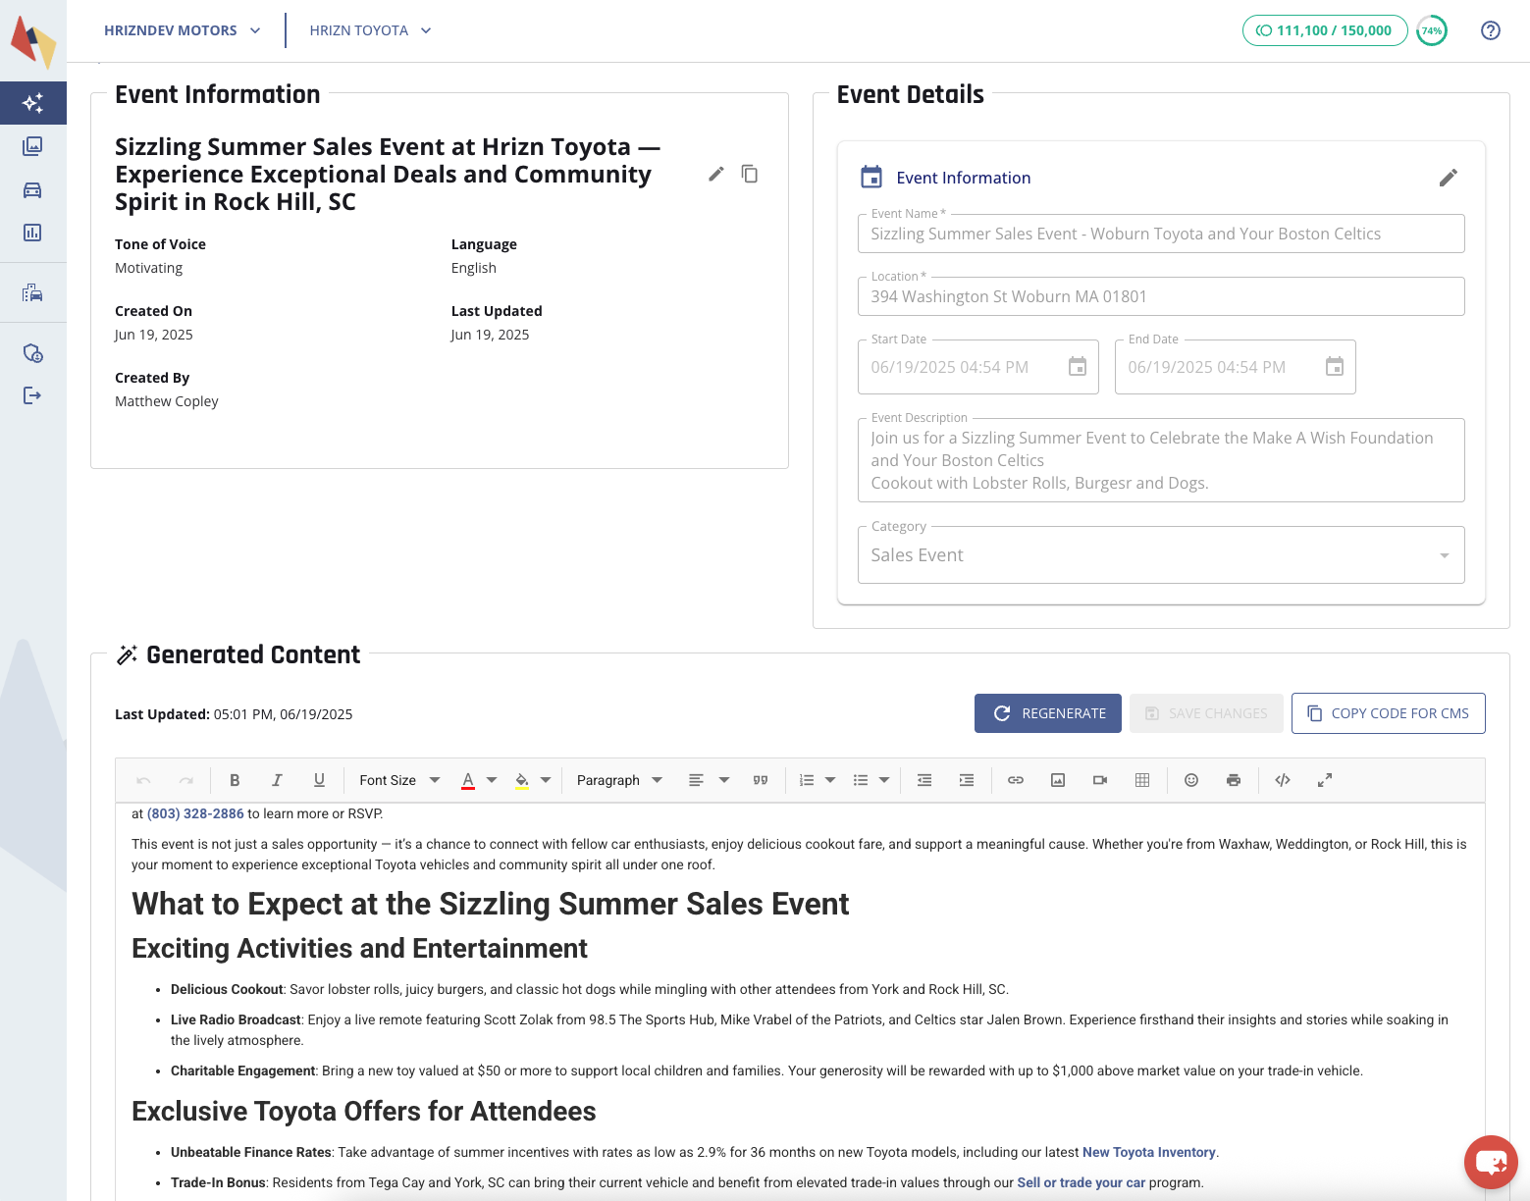Screen dimensions: 1530x1201
Task: Expand the highlight color options arrow
Action: pos(546,780)
